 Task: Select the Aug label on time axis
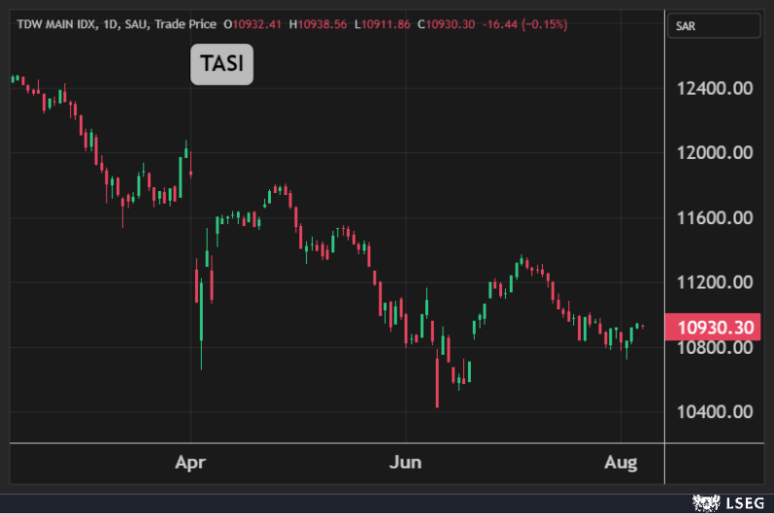[x=621, y=463]
